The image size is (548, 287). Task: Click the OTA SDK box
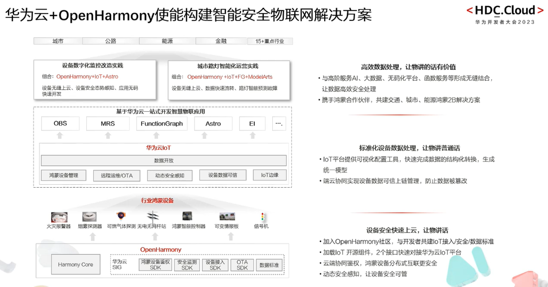pos(242,265)
